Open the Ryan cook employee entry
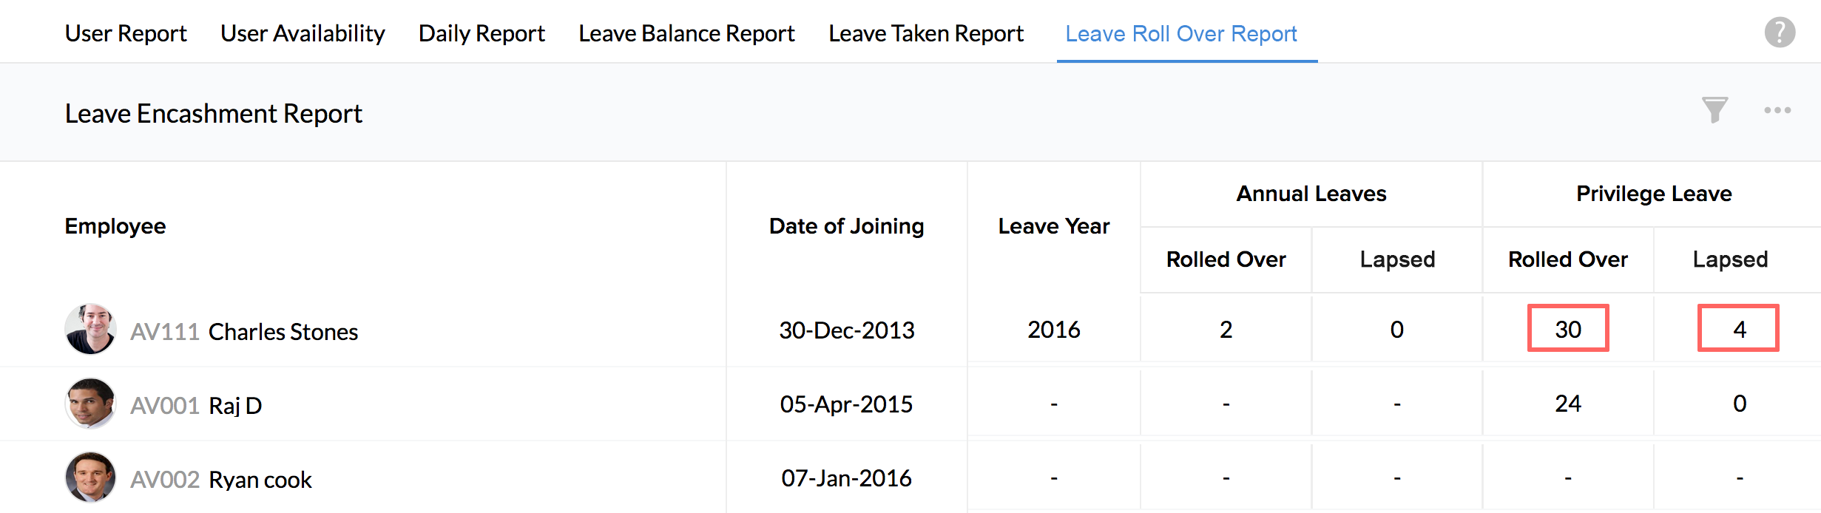The width and height of the screenshot is (1821, 513). point(260,480)
